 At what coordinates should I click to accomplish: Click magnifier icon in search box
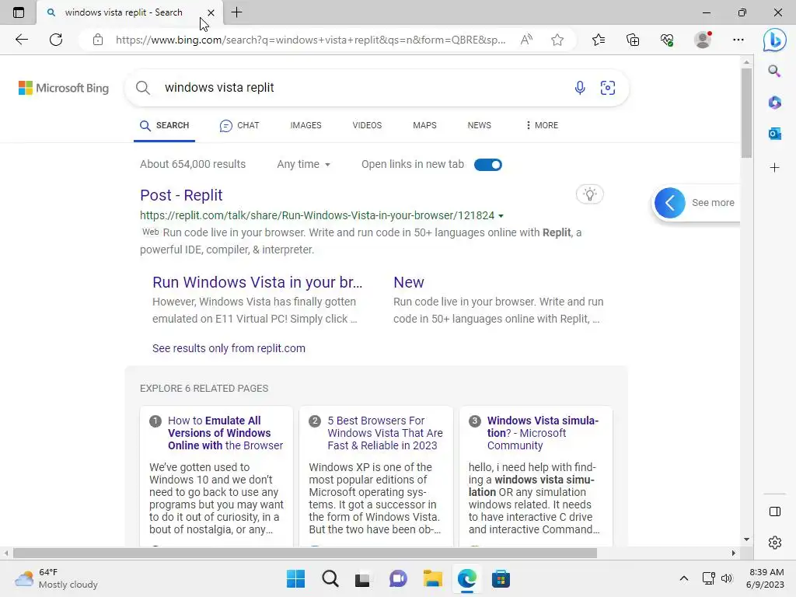point(143,88)
